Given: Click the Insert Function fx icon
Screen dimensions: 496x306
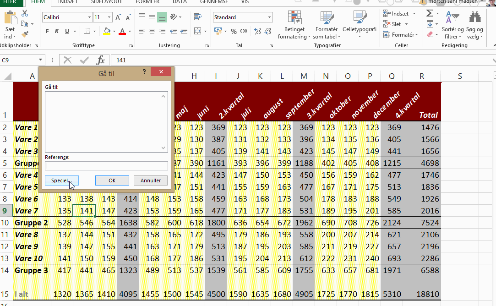Looking at the screenshot, I should tap(100, 60).
